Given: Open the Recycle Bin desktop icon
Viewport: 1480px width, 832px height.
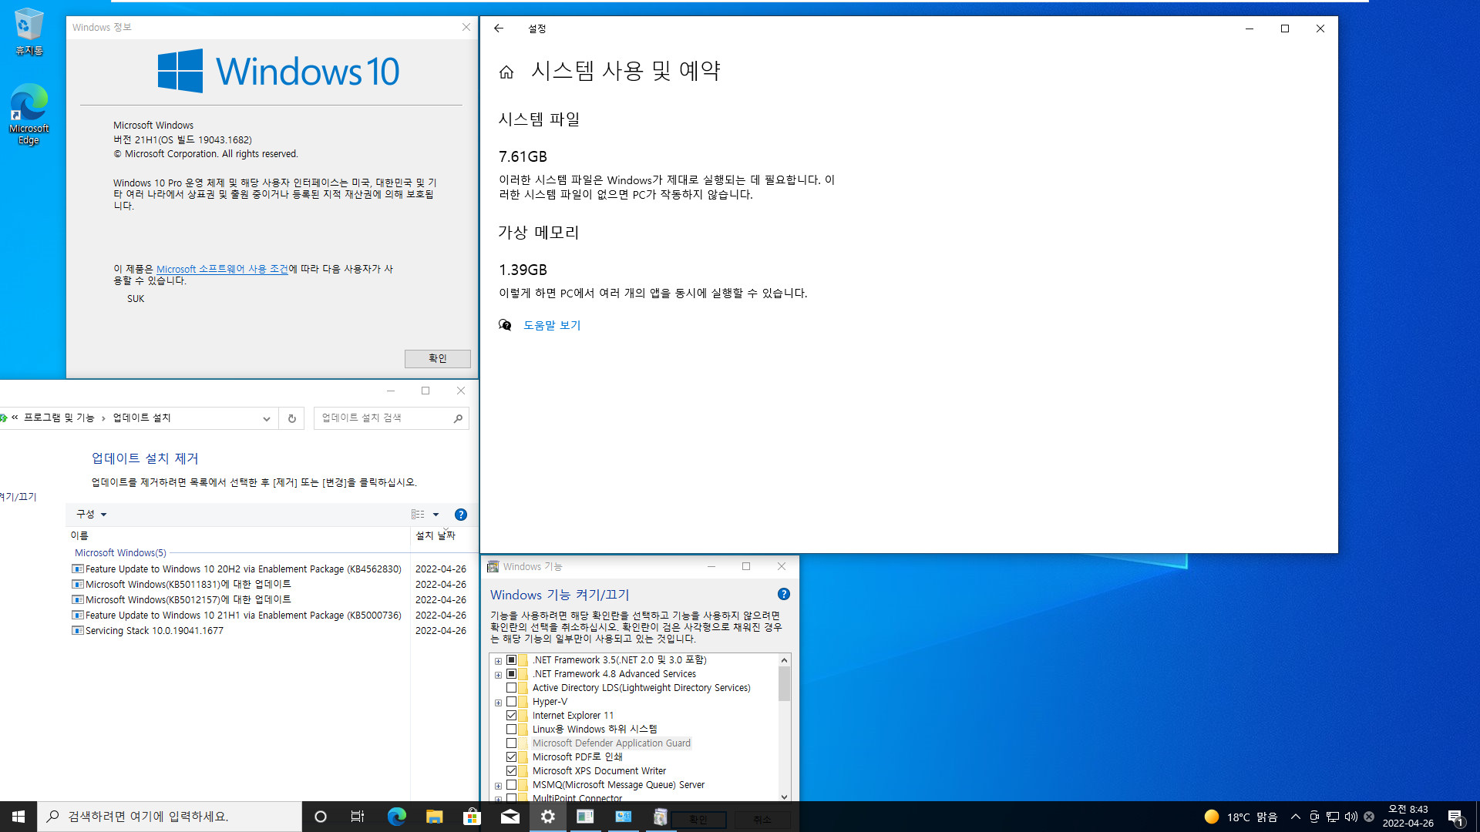Looking at the screenshot, I should (29, 32).
